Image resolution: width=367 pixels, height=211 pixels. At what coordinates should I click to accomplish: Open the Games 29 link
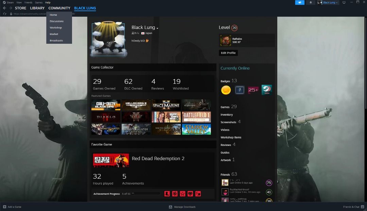point(228,107)
